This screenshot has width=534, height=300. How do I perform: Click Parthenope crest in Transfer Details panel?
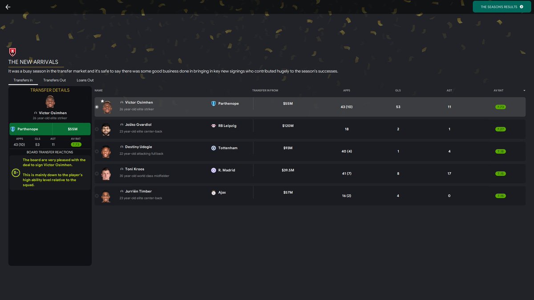[12, 129]
